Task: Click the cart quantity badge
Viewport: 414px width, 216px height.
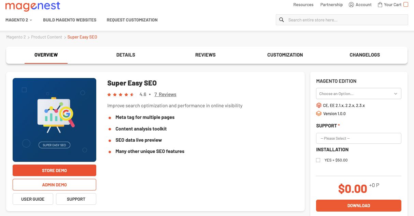Action: pos(405,4)
